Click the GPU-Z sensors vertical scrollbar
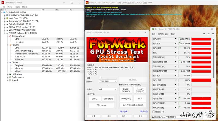This screenshot has width=218, height=121. coord(214,58)
